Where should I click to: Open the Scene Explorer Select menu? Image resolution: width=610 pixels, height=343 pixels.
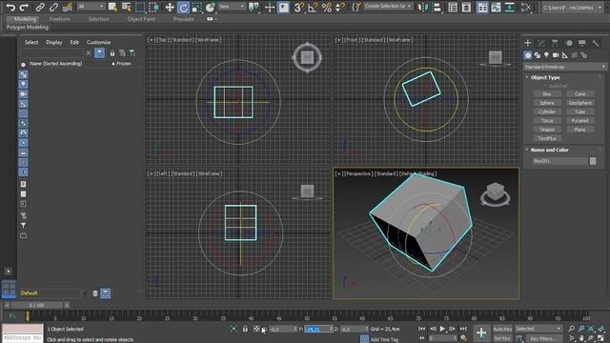(31, 42)
